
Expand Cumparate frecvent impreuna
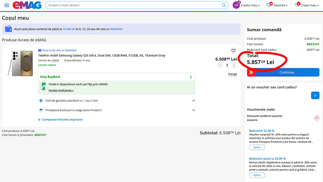(60, 120)
